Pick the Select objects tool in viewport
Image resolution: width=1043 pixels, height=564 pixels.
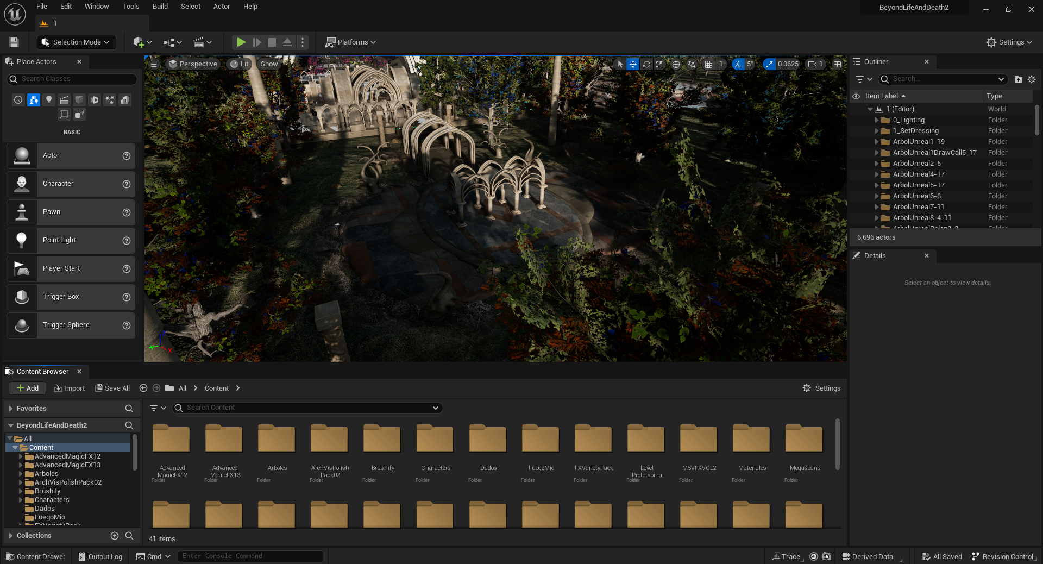620,64
